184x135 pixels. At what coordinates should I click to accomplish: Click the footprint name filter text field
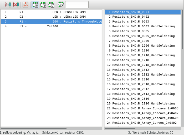click(77, 4)
